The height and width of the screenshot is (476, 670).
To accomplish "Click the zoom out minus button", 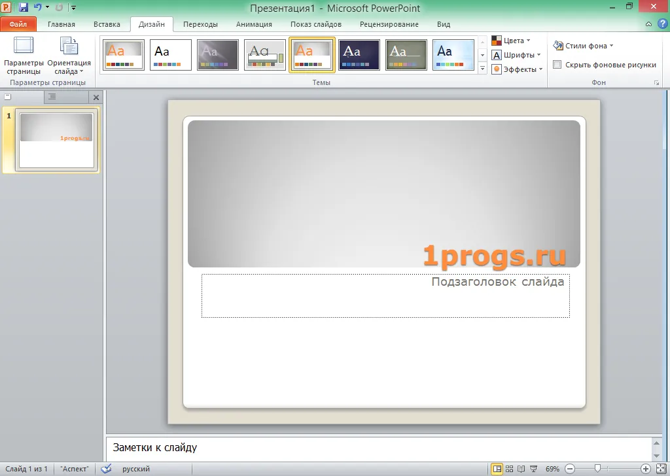I will tap(570, 469).
